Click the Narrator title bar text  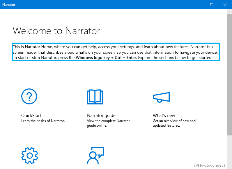[9, 5]
